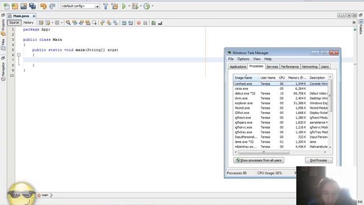The image size is (364, 205).
Task: Click the Find Next Occurrence icon
Action: click(81, 23)
